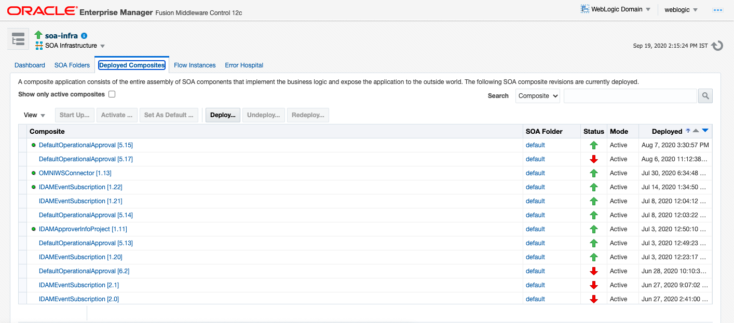734x323 pixels.
Task: Open the View menu above the table
Action: 33,115
